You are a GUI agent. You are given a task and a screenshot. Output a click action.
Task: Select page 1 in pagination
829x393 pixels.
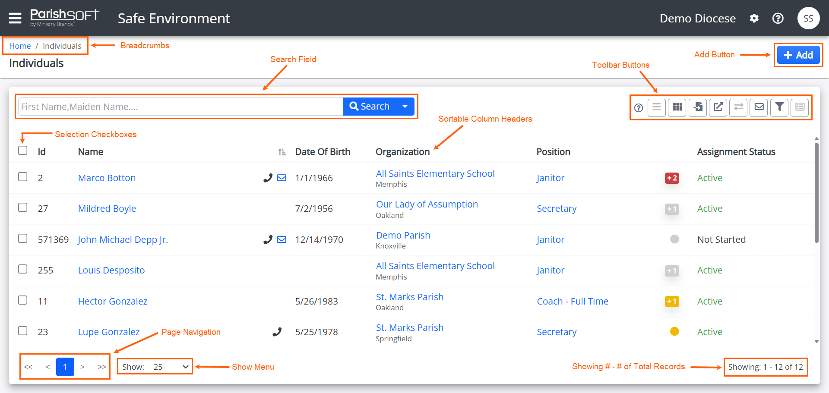[65, 367]
